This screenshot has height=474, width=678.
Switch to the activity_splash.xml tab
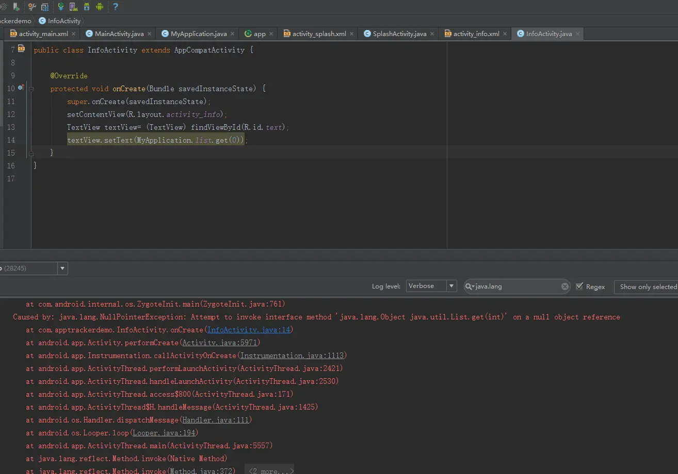click(x=319, y=33)
